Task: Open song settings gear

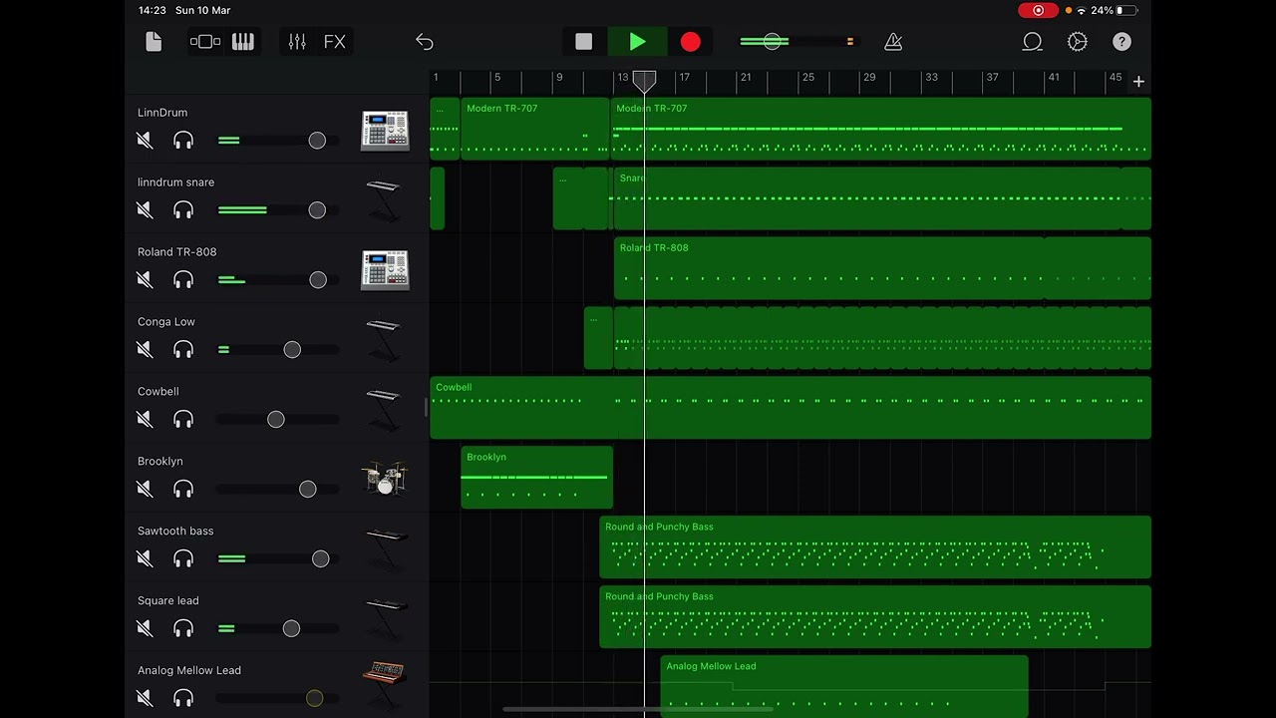Action: coord(1078,42)
